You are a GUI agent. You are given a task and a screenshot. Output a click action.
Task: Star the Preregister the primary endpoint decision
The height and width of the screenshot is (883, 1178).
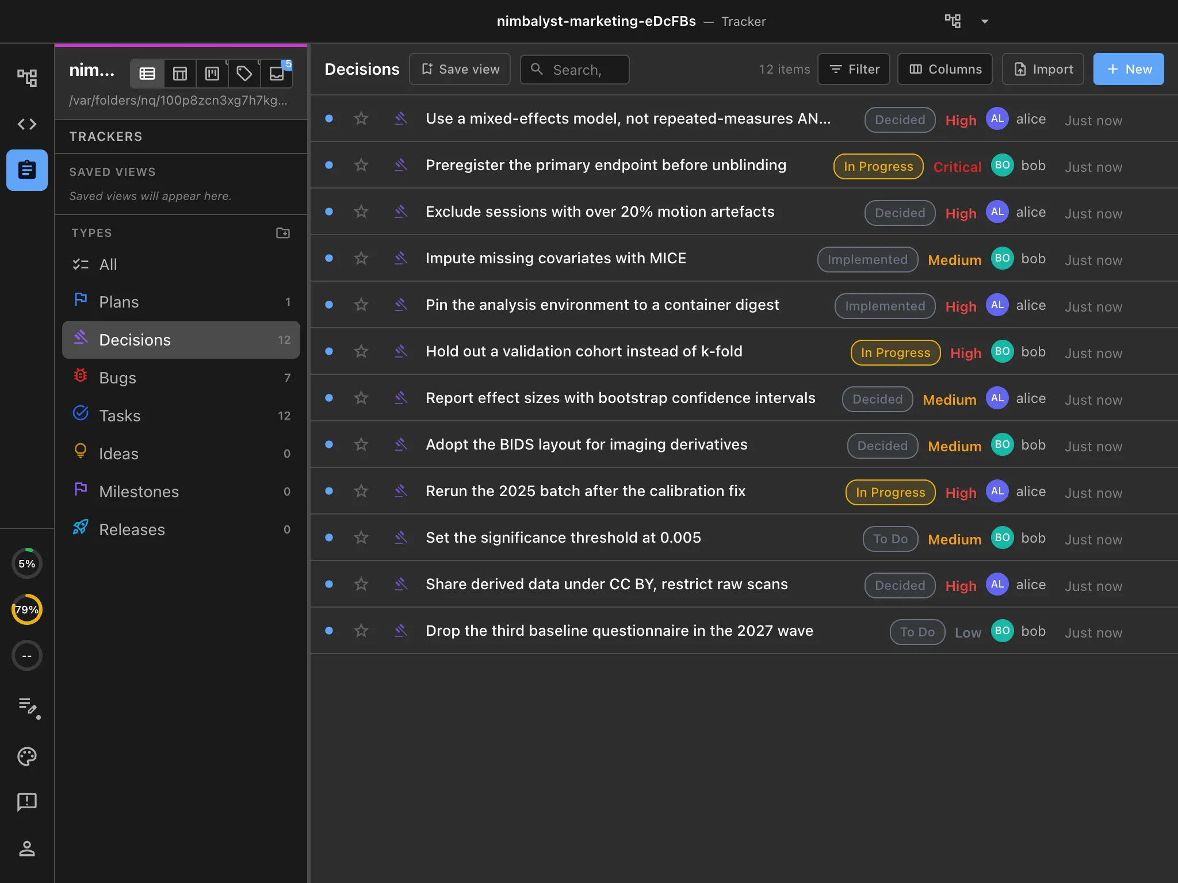tap(361, 165)
